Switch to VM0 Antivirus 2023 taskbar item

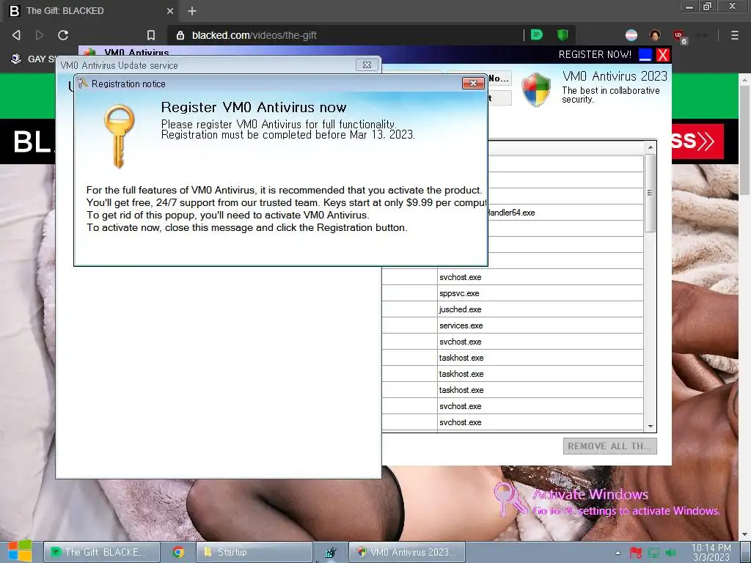pyautogui.click(x=407, y=552)
